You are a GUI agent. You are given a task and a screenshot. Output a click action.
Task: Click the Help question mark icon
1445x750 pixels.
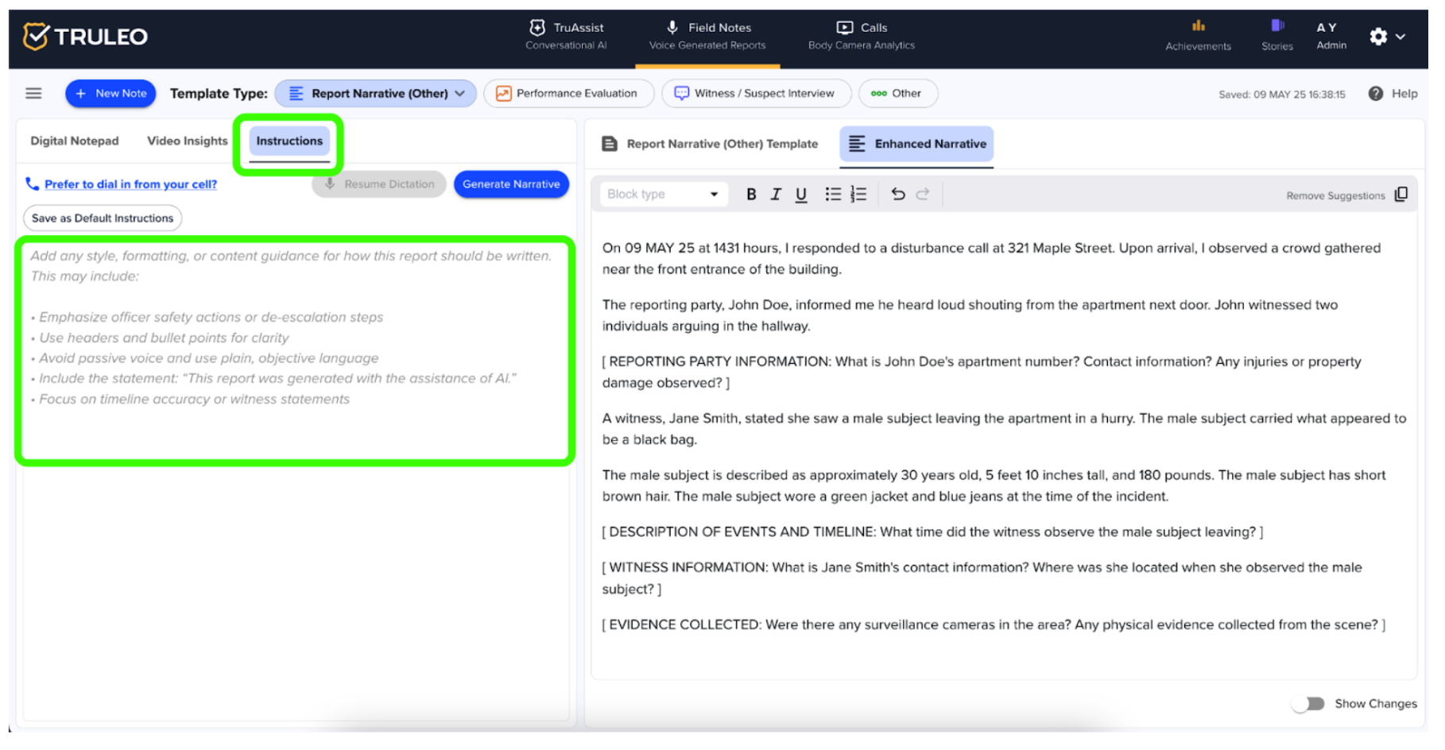(1375, 94)
